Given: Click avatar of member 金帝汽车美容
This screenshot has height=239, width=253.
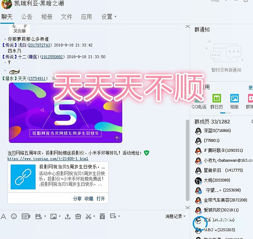Looking at the screenshot, I should pos(198,200).
